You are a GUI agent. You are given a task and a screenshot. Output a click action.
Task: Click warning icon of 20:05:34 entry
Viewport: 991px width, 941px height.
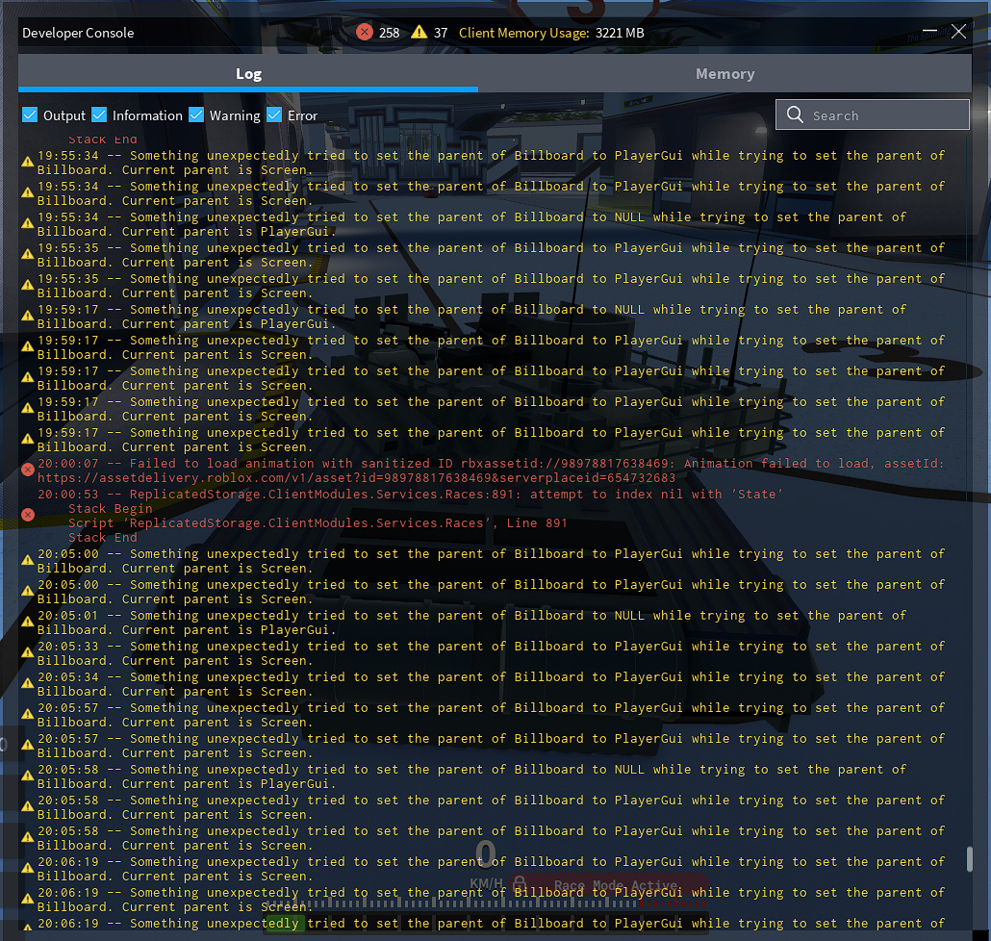pos(27,684)
